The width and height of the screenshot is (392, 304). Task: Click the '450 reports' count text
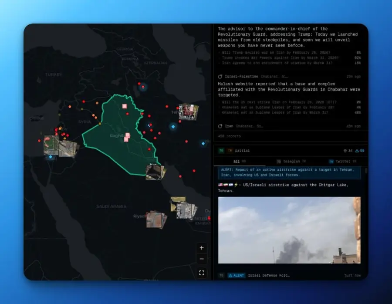click(x=229, y=136)
